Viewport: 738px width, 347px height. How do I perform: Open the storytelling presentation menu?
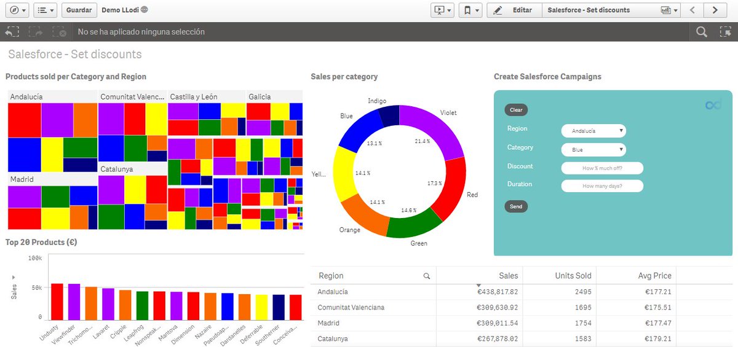[x=443, y=10]
